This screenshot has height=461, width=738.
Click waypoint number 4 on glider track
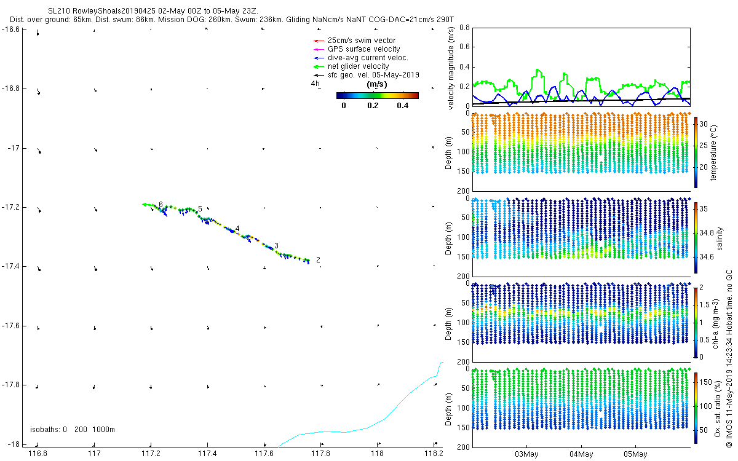point(237,229)
